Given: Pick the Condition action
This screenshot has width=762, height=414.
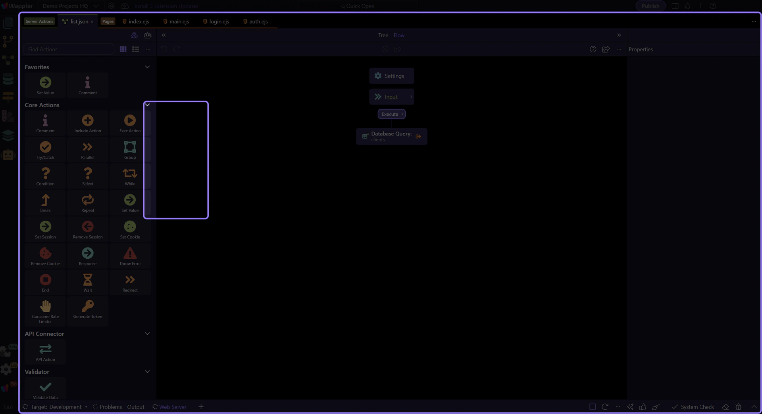Looking at the screenshot, I should 45,174.
